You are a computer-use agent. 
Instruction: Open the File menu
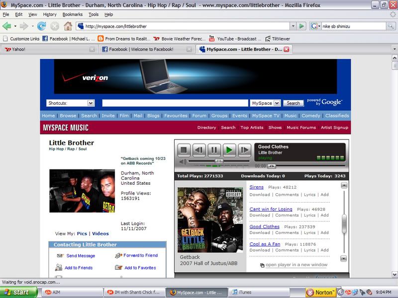click(5, 14)
